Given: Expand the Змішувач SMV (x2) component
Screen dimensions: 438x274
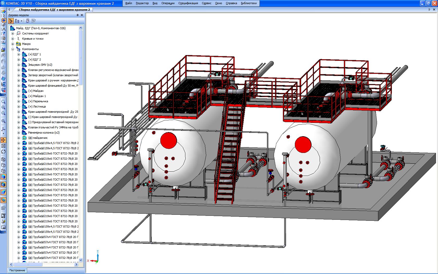Looking at the screenshot, I should pyautogui.click(x=19, y=65).
